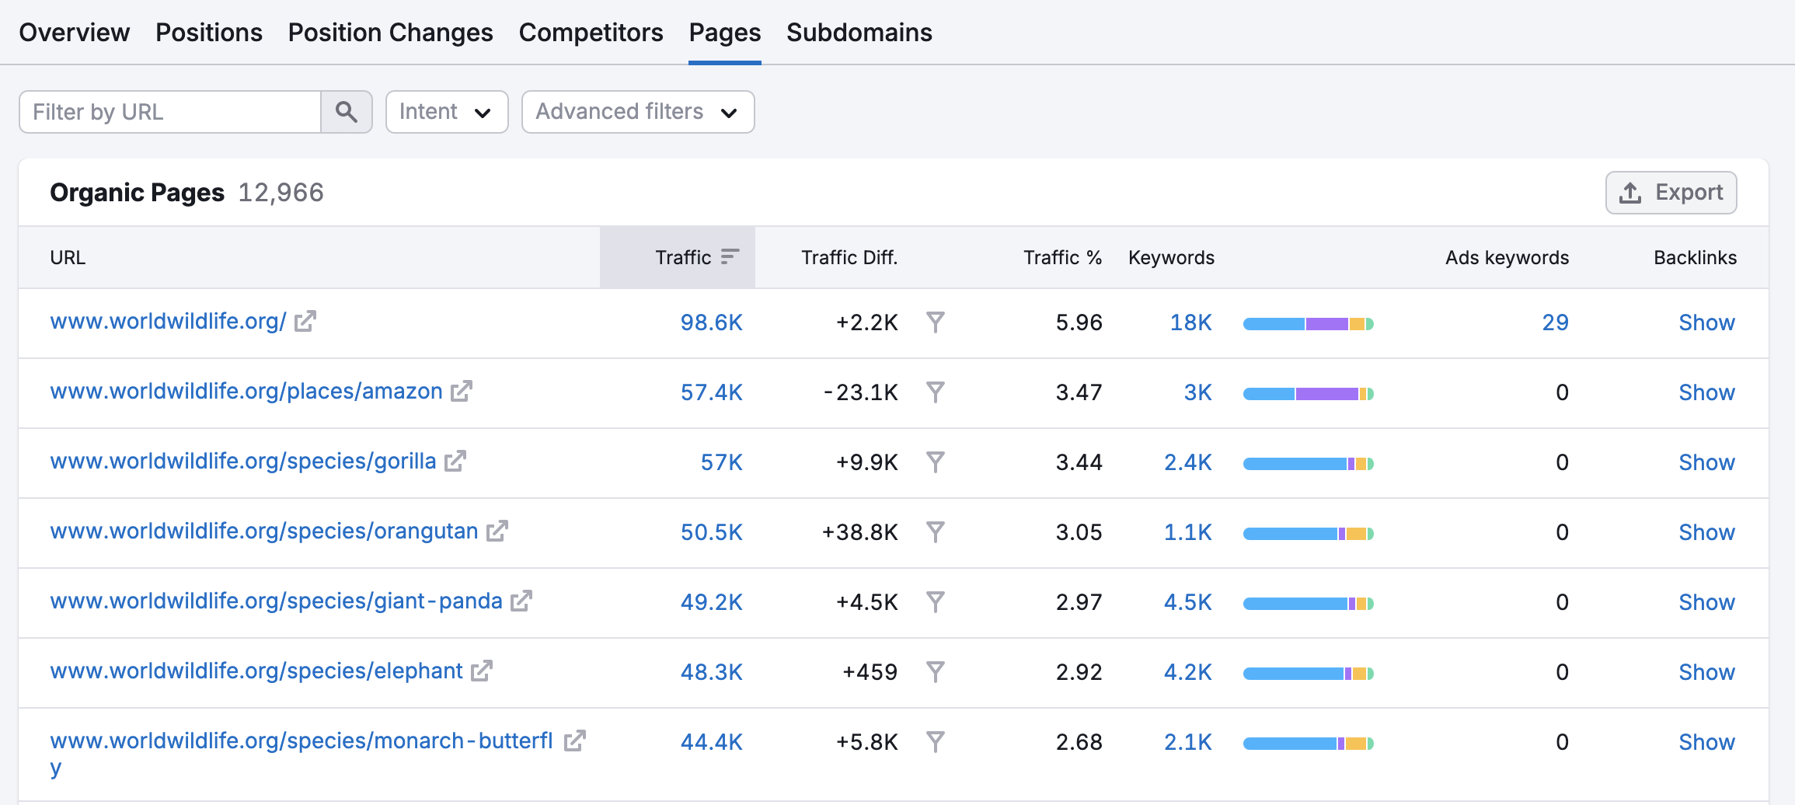Screen dimensions: 1795x805
Task: Click the Backlinks column header
Action: tap(1695, 257)
